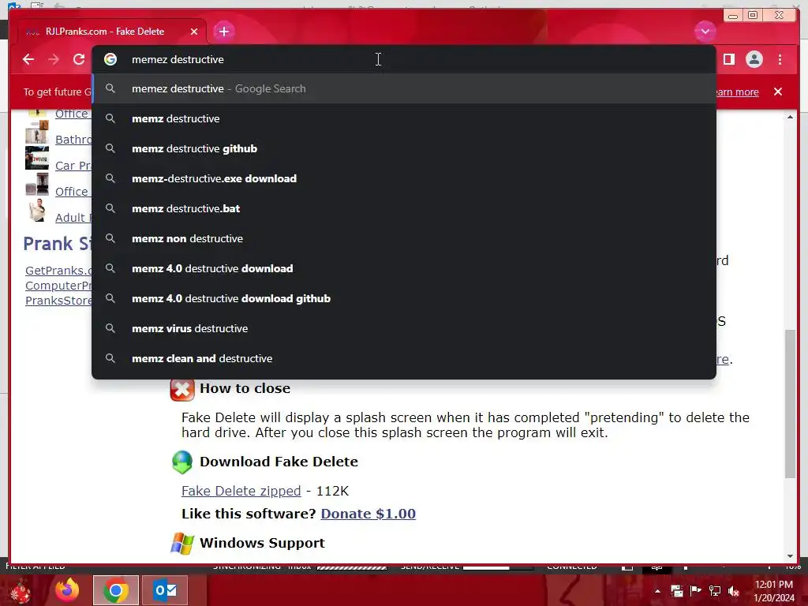Choose 'memz virus destructive' suggestion

click(x=404, y=327)
